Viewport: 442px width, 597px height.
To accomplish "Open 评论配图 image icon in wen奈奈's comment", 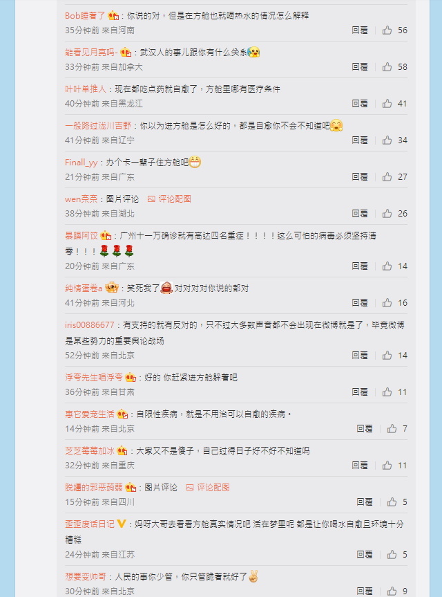I will 151,199.
